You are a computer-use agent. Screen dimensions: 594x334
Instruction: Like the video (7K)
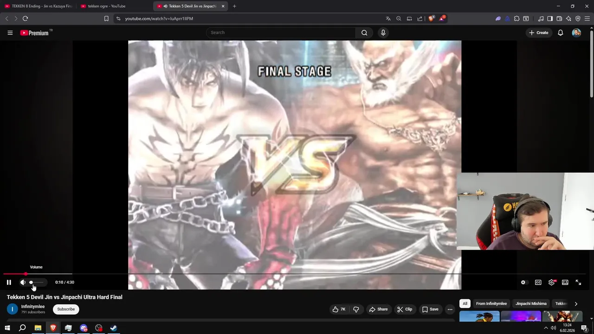click(x=339, y=309)
